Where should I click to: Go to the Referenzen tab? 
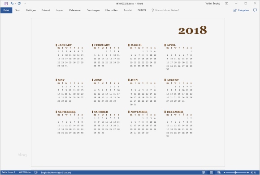coord(75,10)
